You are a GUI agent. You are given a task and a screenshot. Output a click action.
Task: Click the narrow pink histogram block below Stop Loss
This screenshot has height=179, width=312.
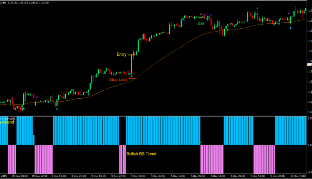click(x=122, y=159)
